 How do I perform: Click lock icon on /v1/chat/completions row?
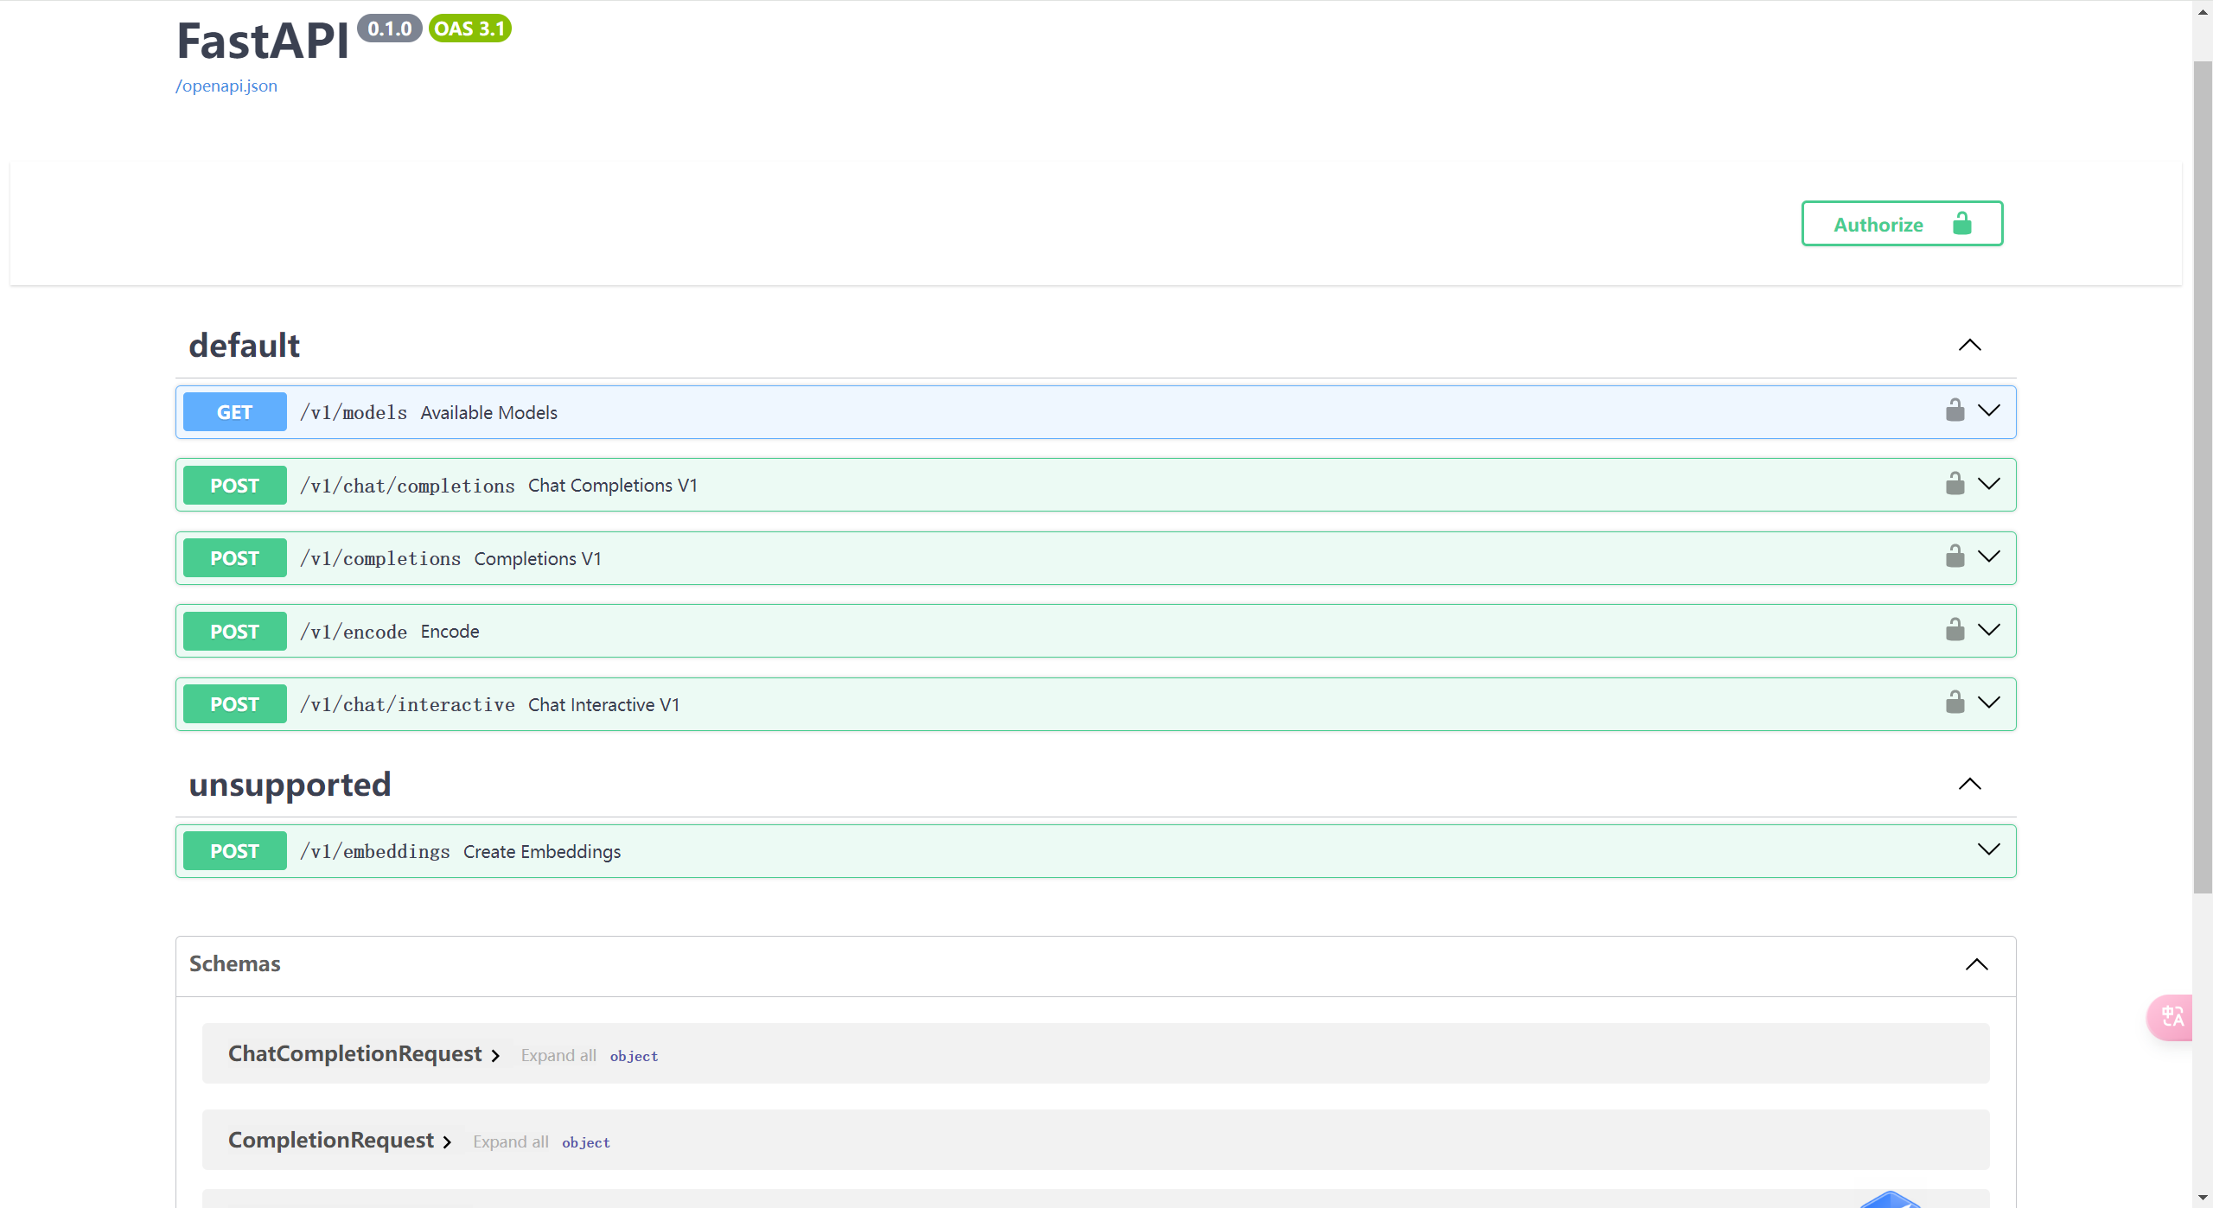pos(1955,484)
